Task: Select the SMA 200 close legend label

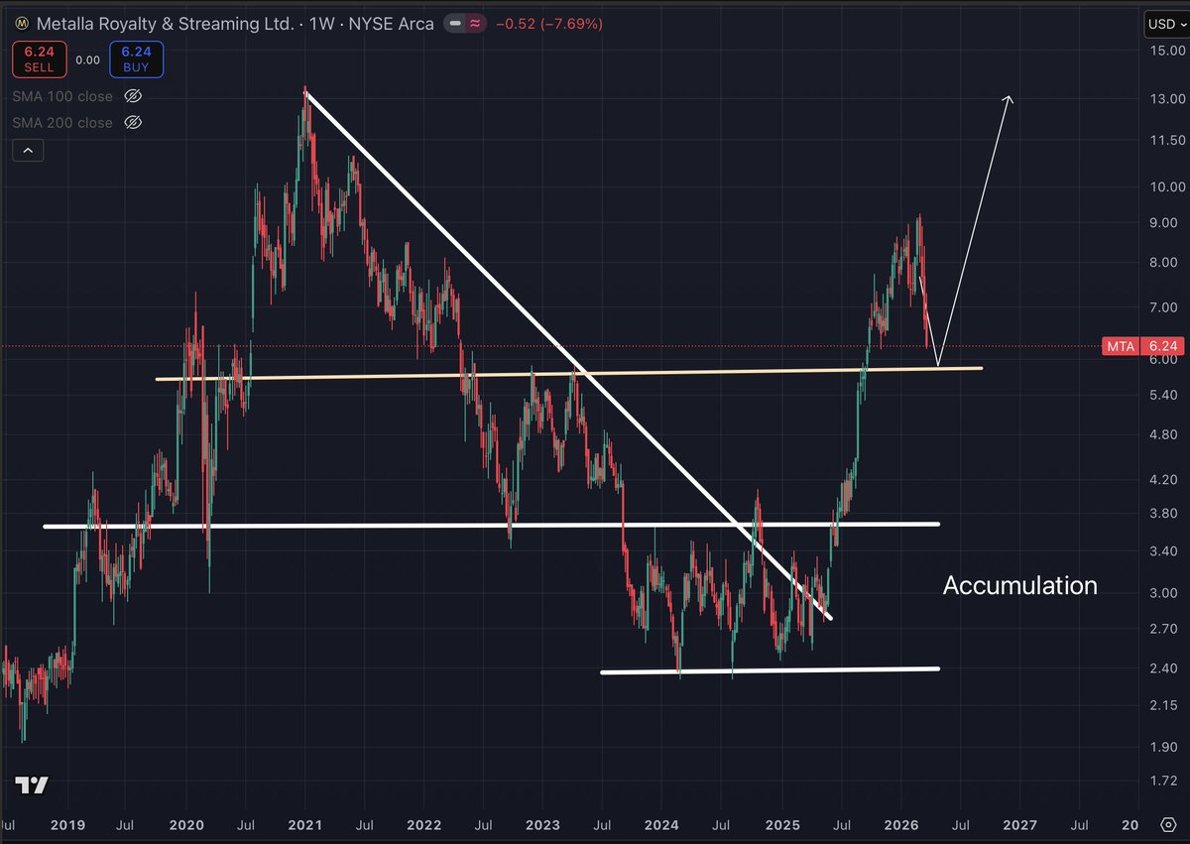Action: coord(62,123)
